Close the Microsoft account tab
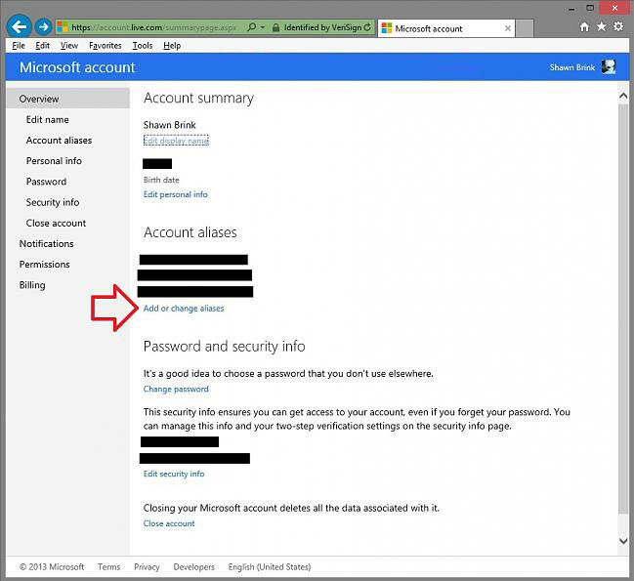Viewport: 634px width, 581px height. 507,28
